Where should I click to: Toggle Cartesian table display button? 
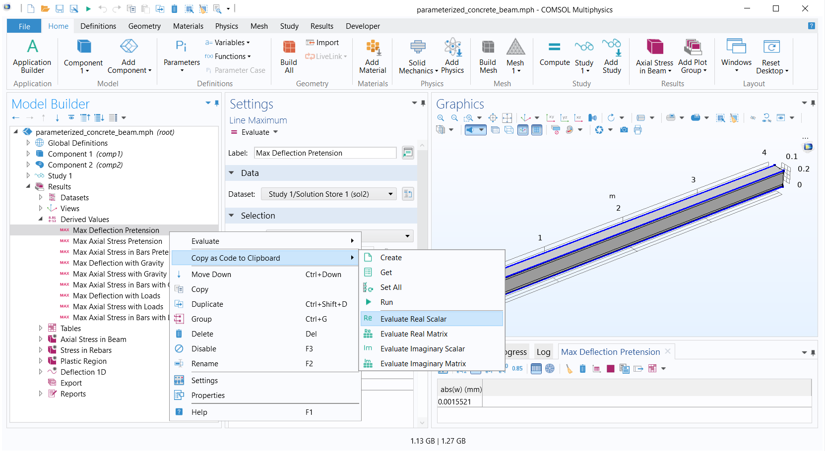click(x=536, y=369)
